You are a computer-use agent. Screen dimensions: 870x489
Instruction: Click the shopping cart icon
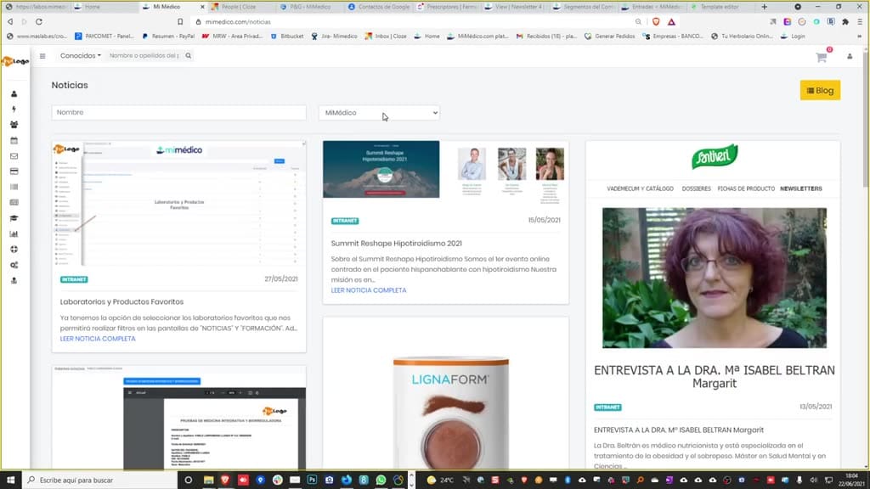pos(822,57)
